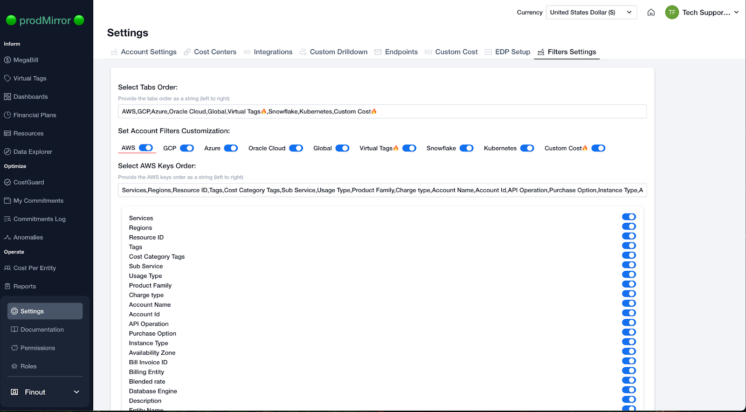Open the Currency dropdown

[591, 13]
